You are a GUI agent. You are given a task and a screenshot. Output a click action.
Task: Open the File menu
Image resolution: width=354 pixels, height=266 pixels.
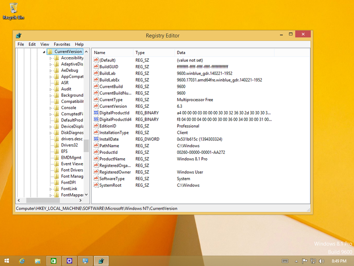pyautogui.click(x=20, y=44)
